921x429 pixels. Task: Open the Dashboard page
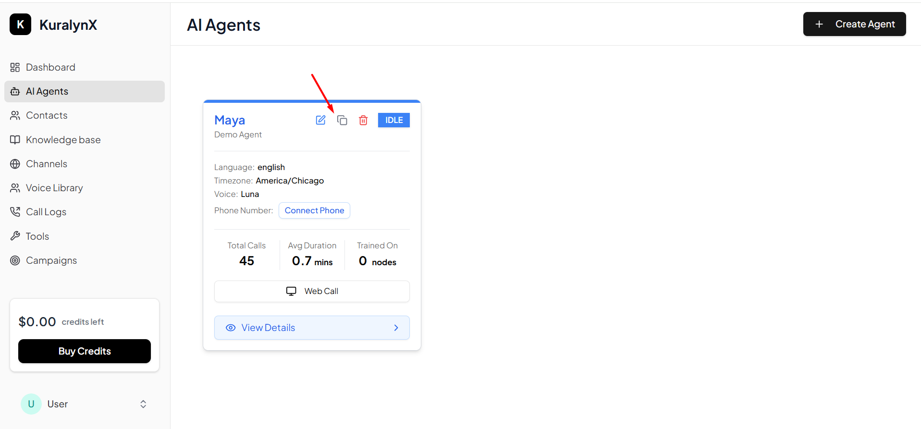pyautogui.click(x=85, y=67)
